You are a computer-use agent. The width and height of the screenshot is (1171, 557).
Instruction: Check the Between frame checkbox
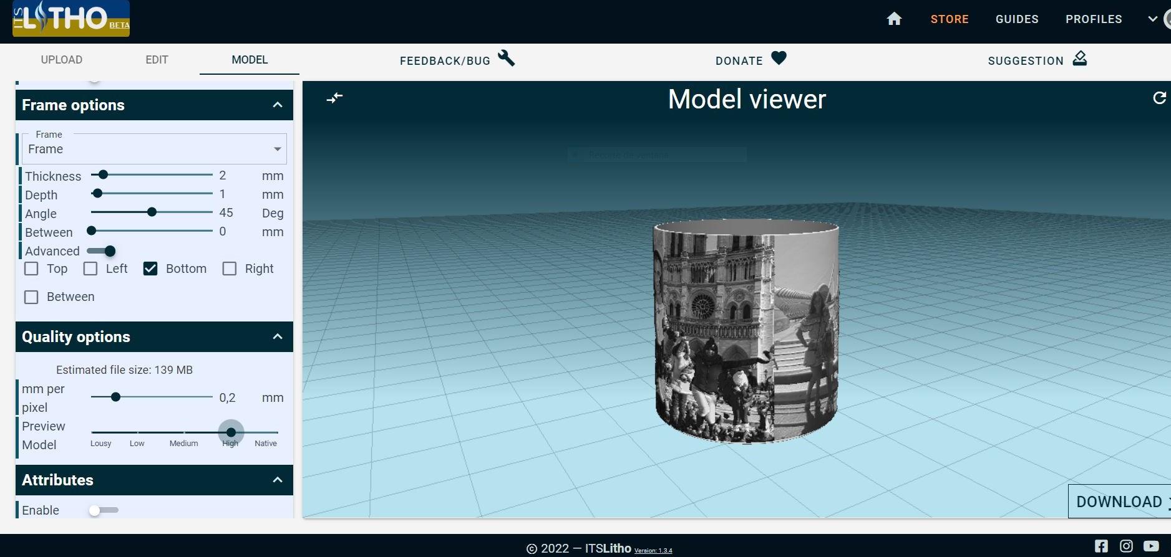click(x=31, y=297)
